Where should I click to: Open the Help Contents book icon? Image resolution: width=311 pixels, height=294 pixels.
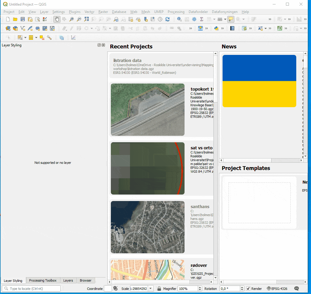[x=232, y=28]
